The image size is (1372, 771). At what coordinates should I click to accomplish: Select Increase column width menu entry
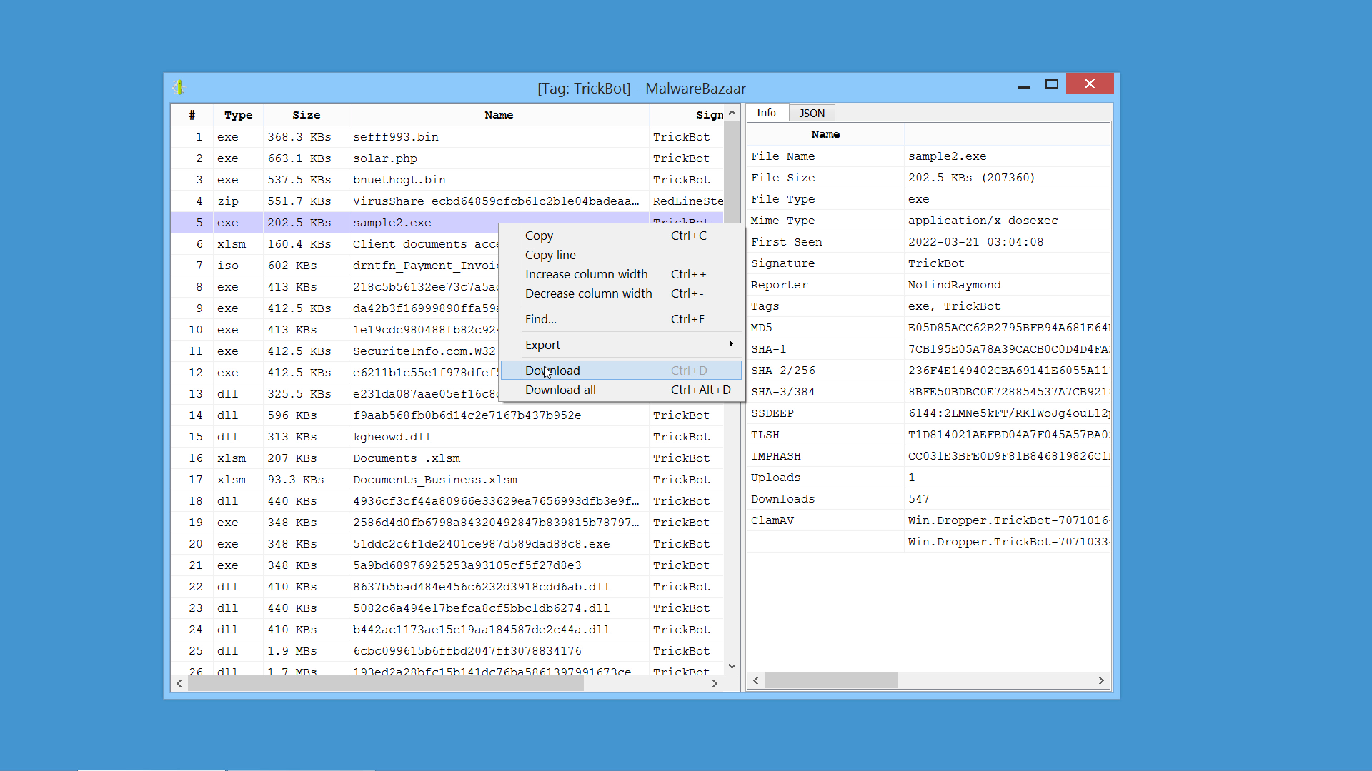620,274
